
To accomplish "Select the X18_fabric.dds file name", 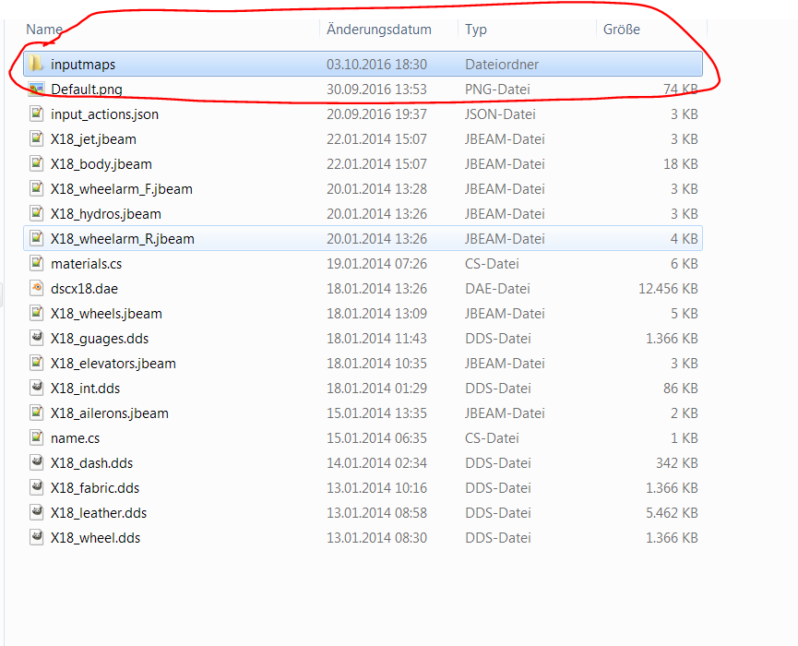I will (95, 488).
